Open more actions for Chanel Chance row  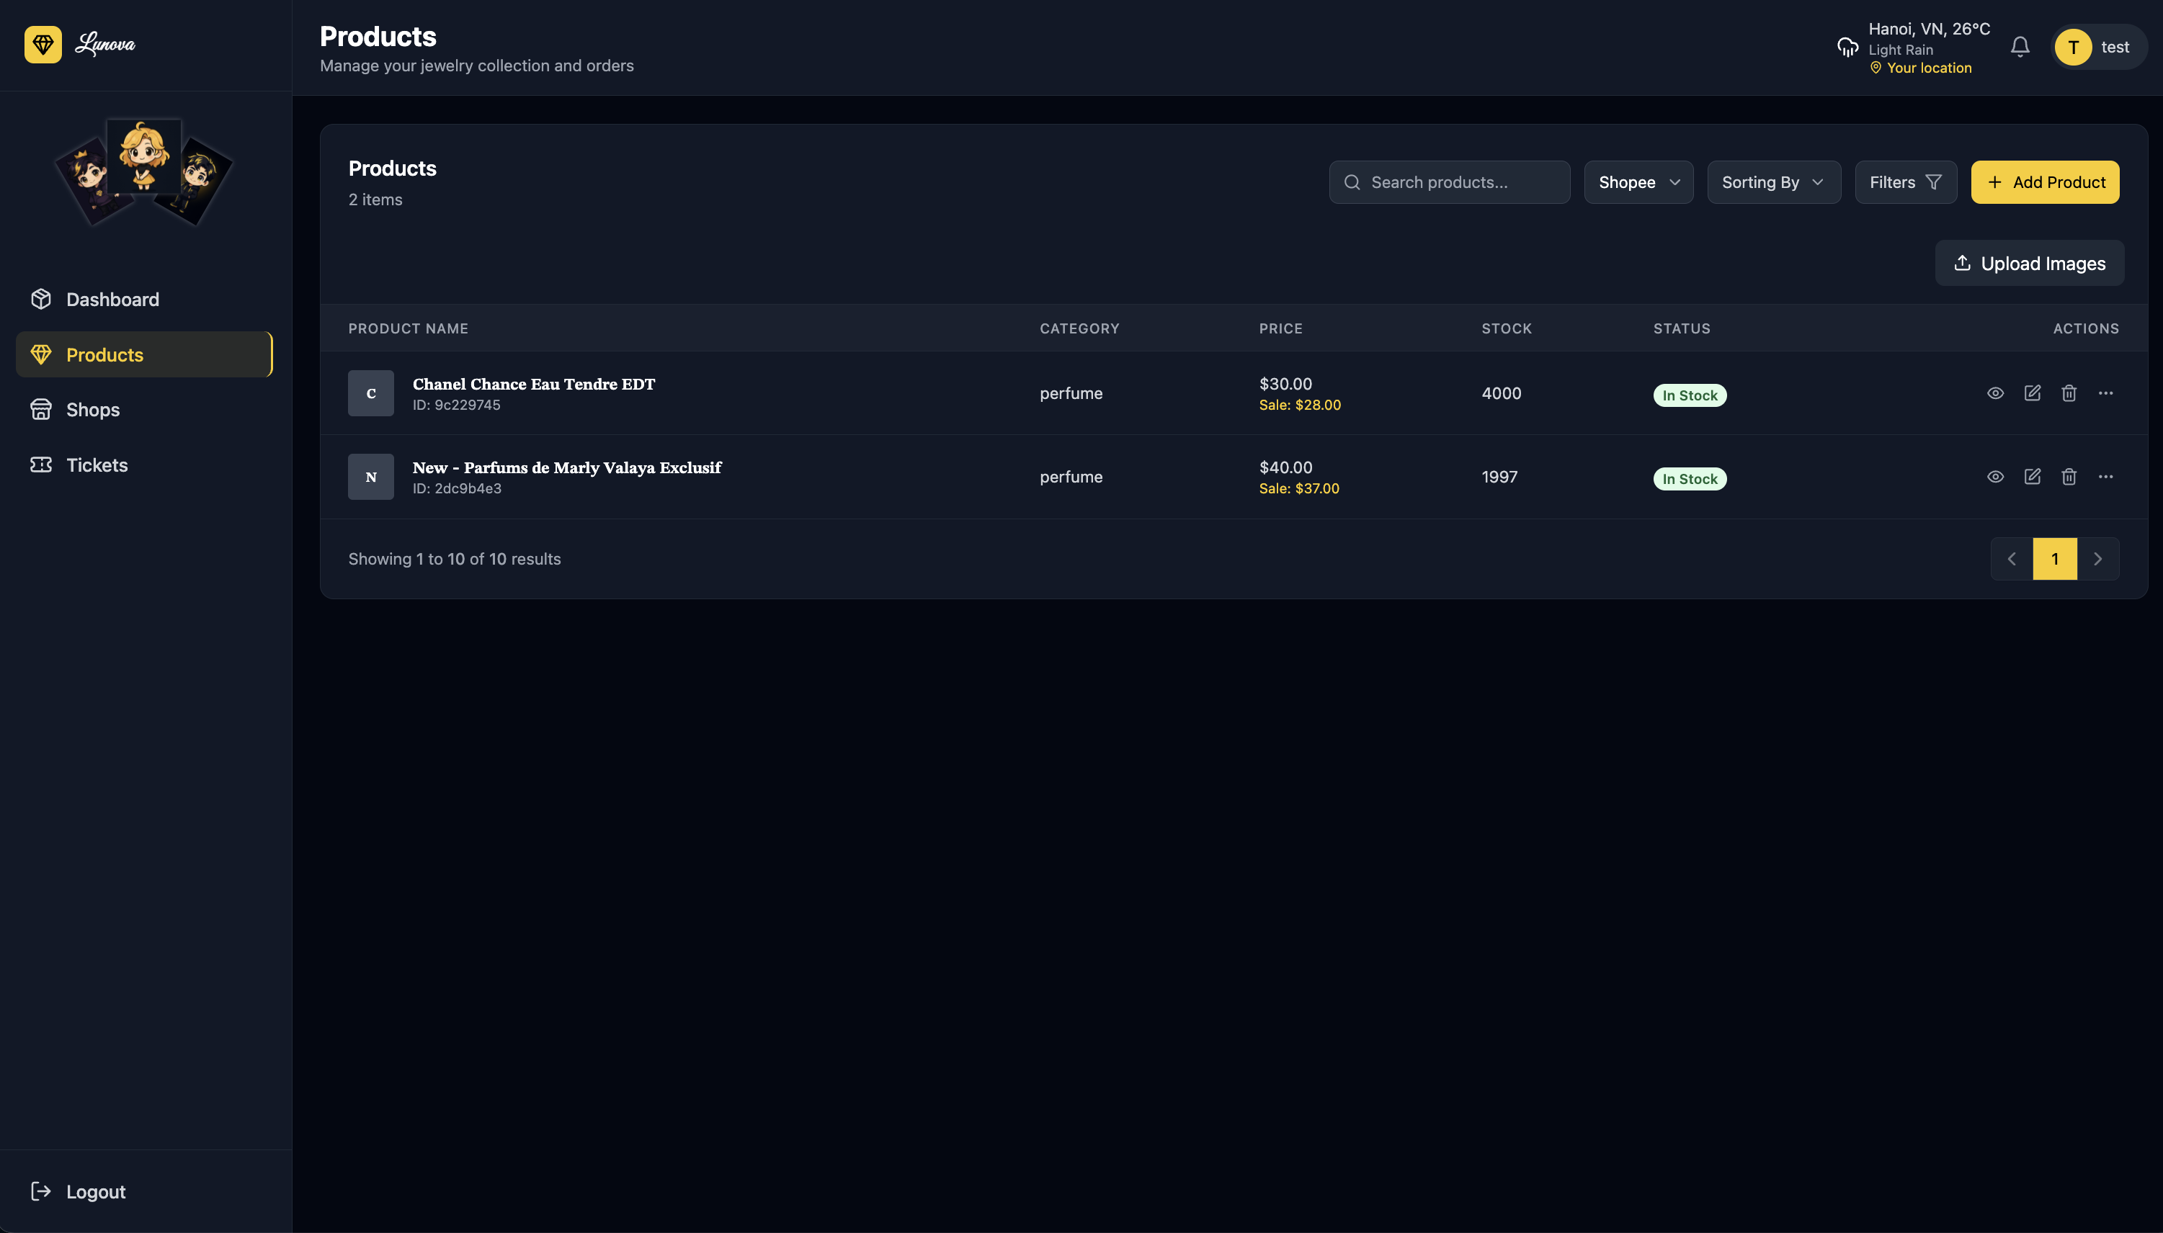[x=2105, y=393]
